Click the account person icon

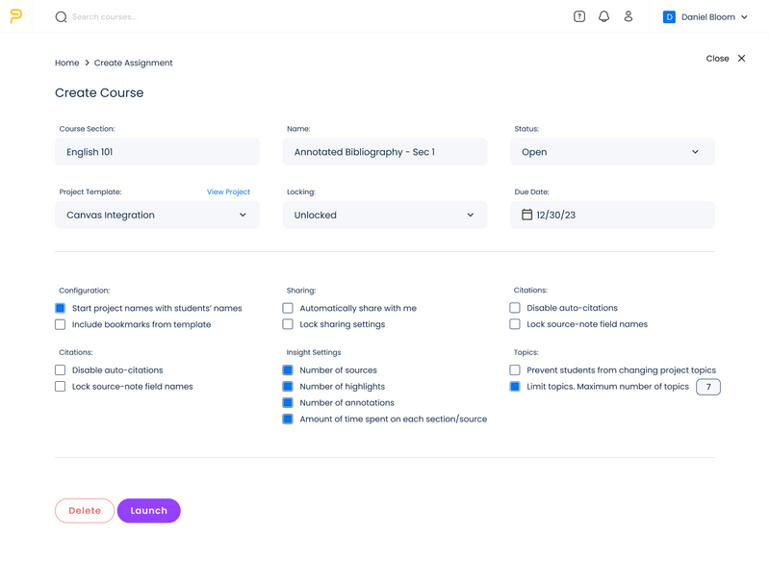point(629,16)
